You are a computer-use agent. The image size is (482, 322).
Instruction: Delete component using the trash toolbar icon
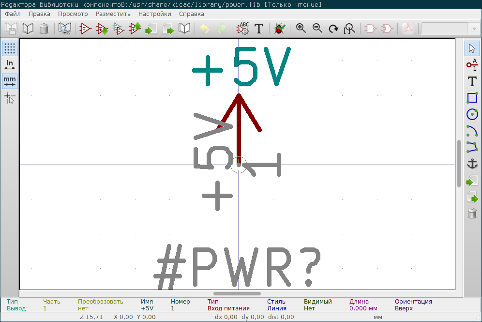44,29
